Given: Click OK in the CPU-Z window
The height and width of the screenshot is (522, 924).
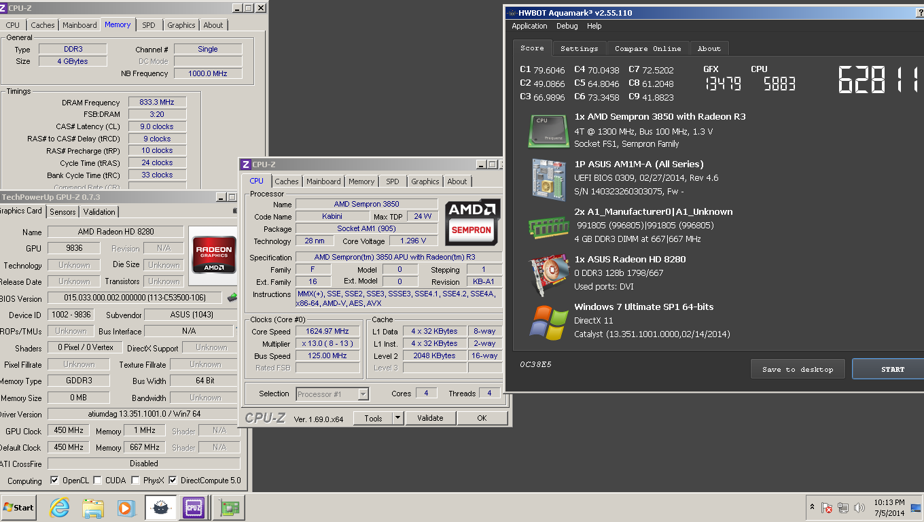Looking at the screenshot, I should (482, 418).
